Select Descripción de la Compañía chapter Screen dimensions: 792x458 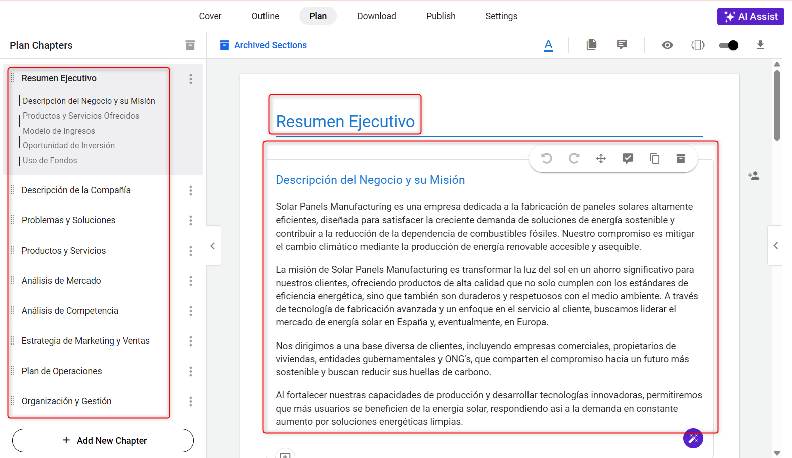click(x=76, y=190)
